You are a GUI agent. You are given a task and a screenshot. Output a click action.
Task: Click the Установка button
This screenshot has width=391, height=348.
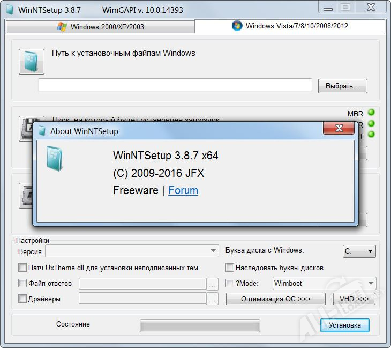[x=344, y=325]
